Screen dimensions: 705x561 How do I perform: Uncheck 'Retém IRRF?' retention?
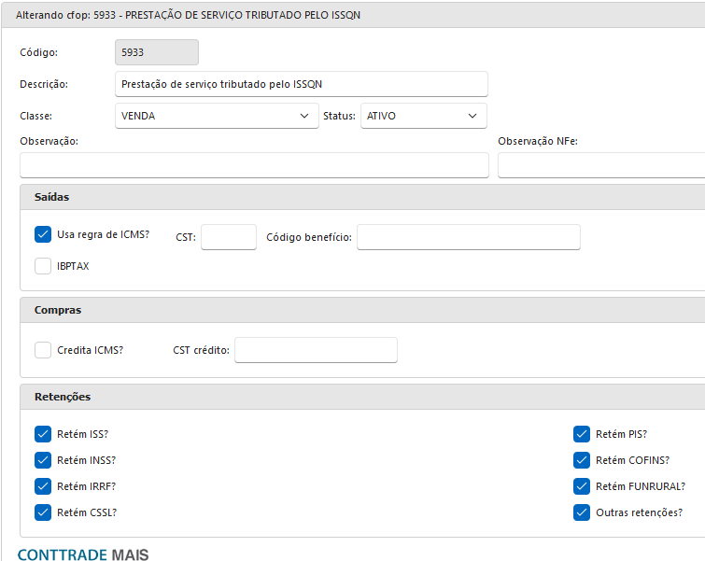point(43,486)
